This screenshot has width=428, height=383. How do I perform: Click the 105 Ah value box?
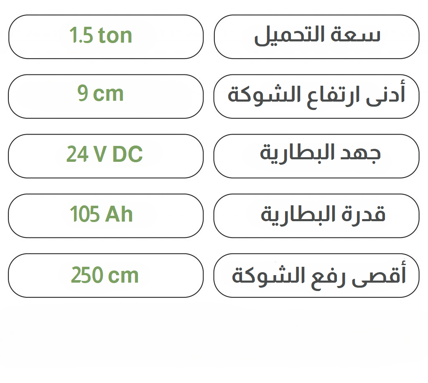(105, 216)
